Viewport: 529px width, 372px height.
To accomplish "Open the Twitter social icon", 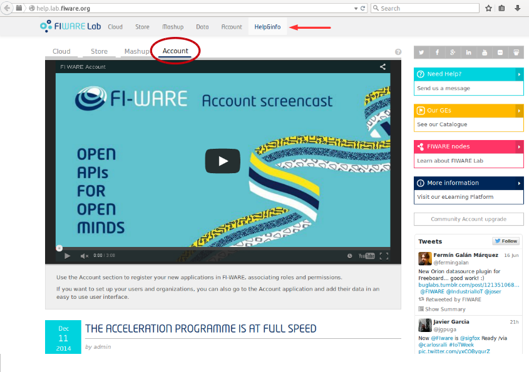I will [421, 53].
